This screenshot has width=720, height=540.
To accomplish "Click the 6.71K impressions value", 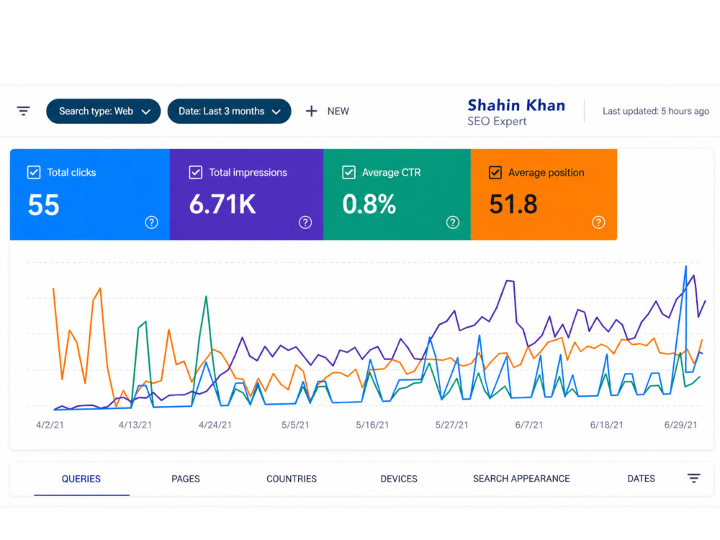I will pos(222,204).
